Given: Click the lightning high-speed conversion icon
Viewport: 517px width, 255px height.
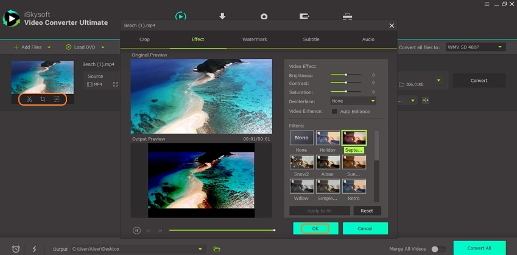Looking at the screenshot, I should pyautogui.click(x=34, y=249).
